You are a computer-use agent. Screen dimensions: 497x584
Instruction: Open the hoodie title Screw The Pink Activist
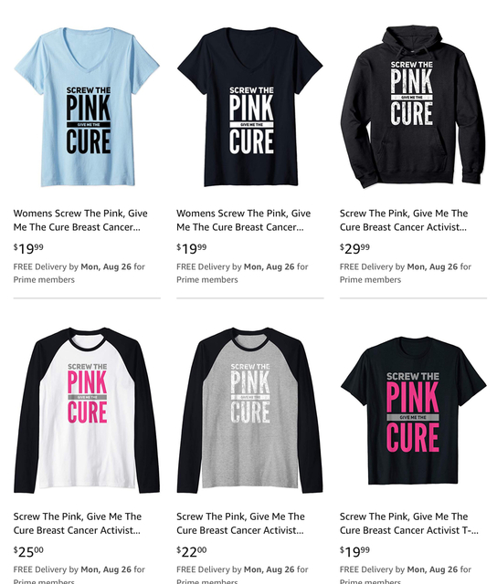404,220
